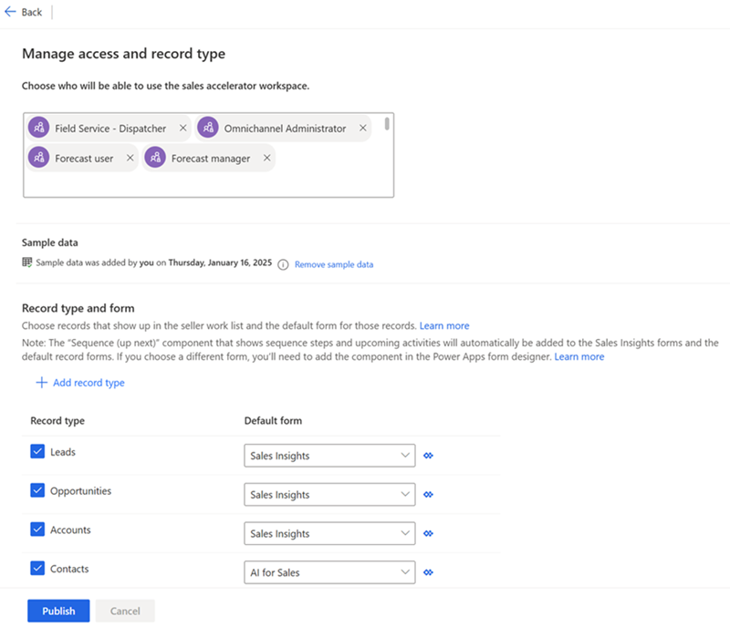The image size is (730, 627).
Task: Uncheck the Accounts record type checkbox
Action: (37, 529)
